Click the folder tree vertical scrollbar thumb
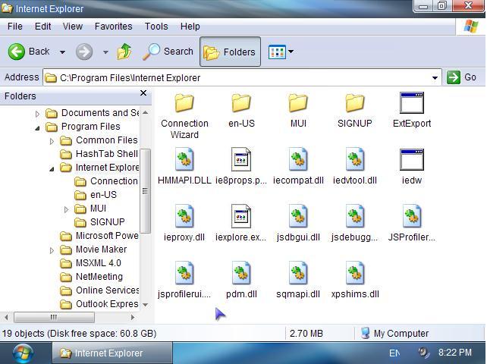The image size is (487, 364). [x=145, y=191]
